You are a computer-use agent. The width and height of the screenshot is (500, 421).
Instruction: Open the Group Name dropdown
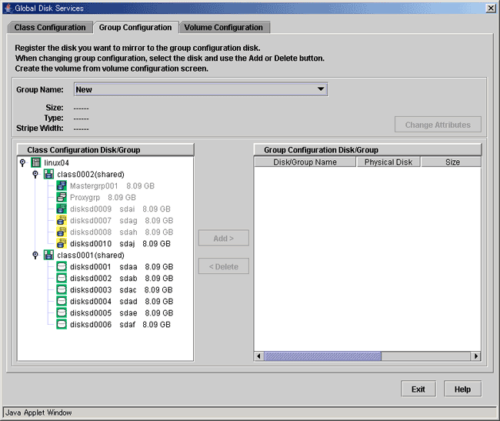321,89
